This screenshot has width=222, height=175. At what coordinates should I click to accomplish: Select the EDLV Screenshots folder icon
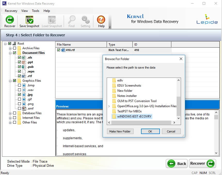[114, 86]
